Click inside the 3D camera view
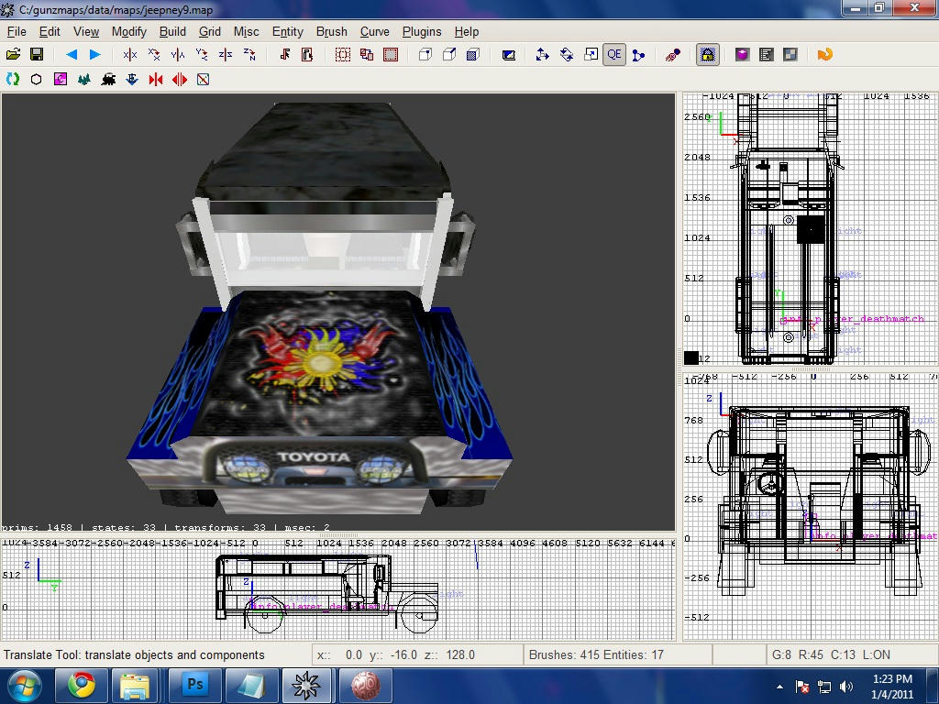Screen dimensions: 939x704 337,312
